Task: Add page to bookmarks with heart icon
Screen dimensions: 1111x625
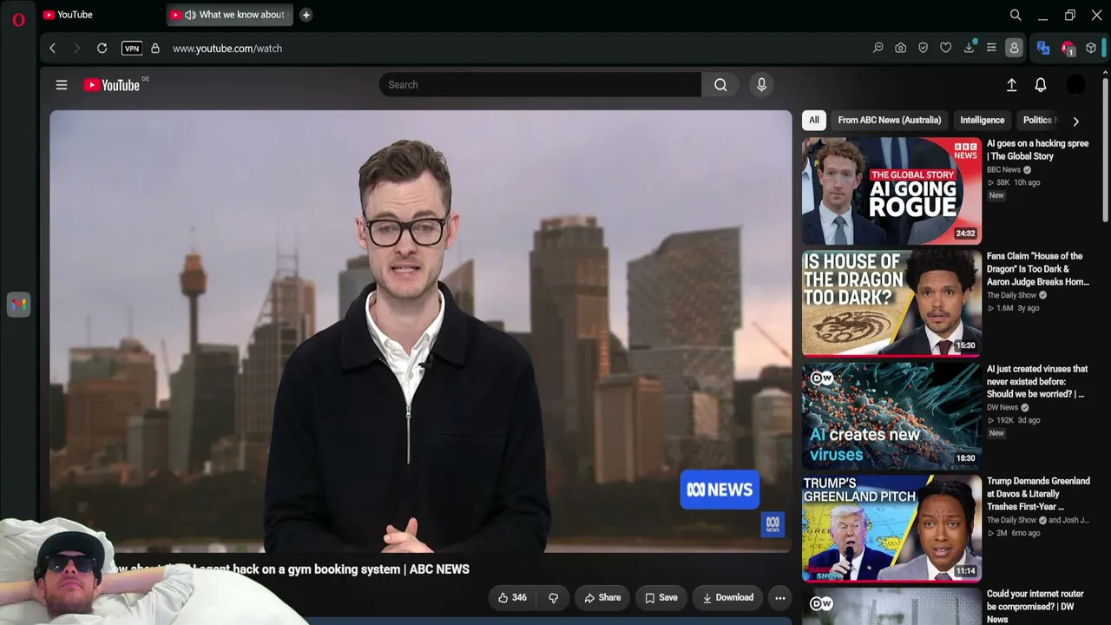Action: point(946,49)
